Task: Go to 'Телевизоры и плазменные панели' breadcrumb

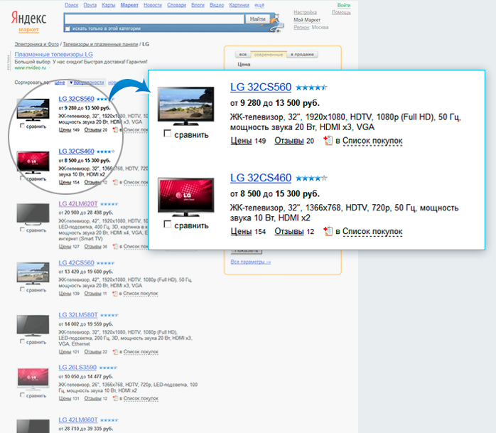Action: 100,44
